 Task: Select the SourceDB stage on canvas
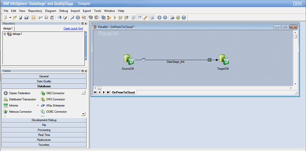(x=129, y=60)
